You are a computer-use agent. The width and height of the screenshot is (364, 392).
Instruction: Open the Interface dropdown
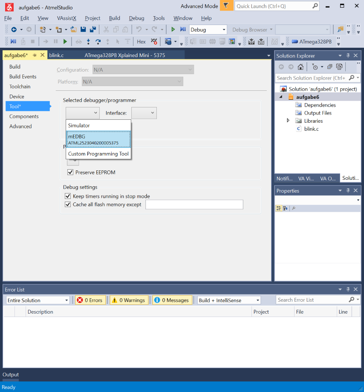click(x=144, y=113)
